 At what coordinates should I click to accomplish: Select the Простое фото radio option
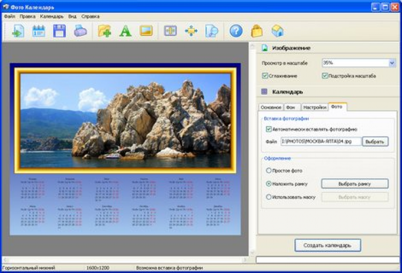click(x=269, y=170)
